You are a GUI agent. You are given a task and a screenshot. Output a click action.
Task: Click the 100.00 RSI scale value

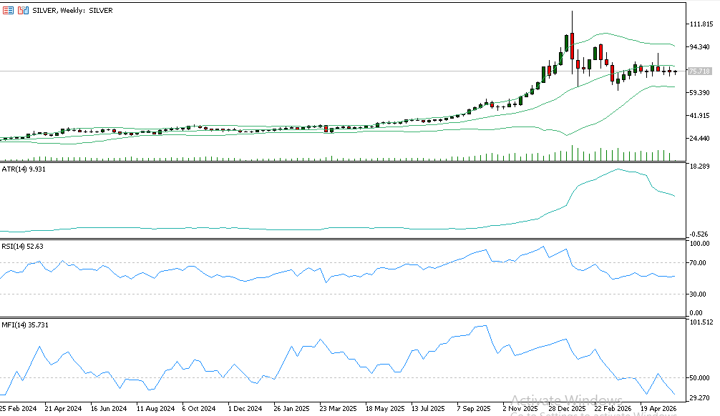(700, 244)
